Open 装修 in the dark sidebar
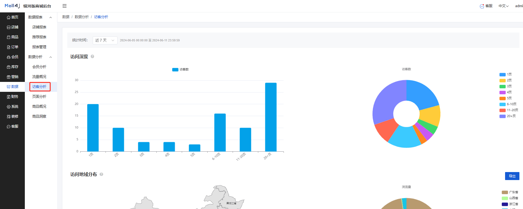The width and height of the screenshot is (523, 209). pyautogui.click(x=12, y=116)
